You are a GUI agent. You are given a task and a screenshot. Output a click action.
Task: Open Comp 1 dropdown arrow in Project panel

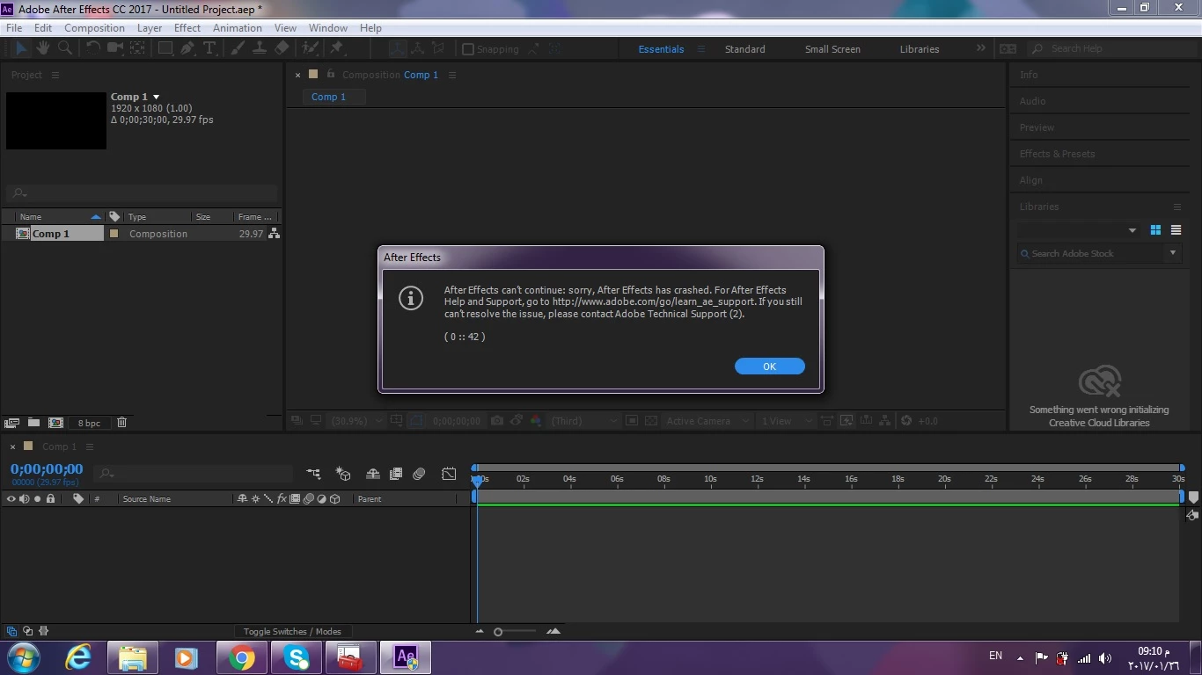pyautogui.click(x=157, y=97)
